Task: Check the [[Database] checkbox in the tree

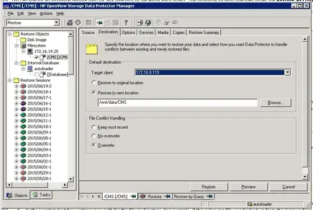Action: coord(37,74)
